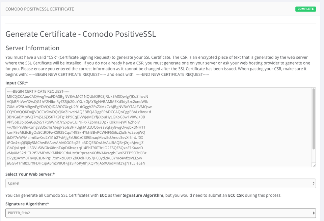Select the PREFER_SHA2 algorithm value
This screenshot has width=324, height=221.
[19, 213]
